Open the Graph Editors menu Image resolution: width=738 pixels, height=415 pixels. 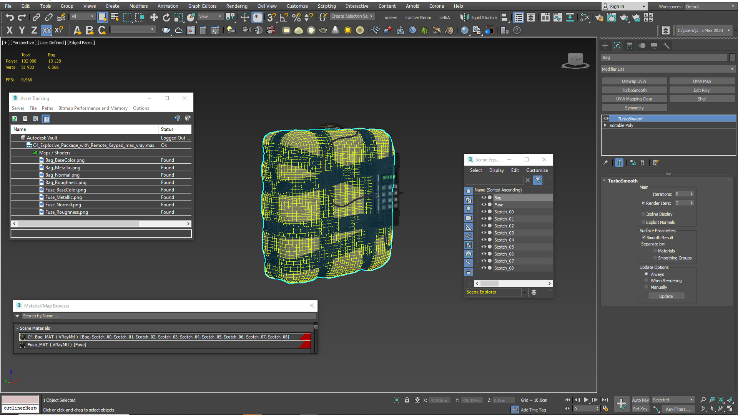click(202, 6)
